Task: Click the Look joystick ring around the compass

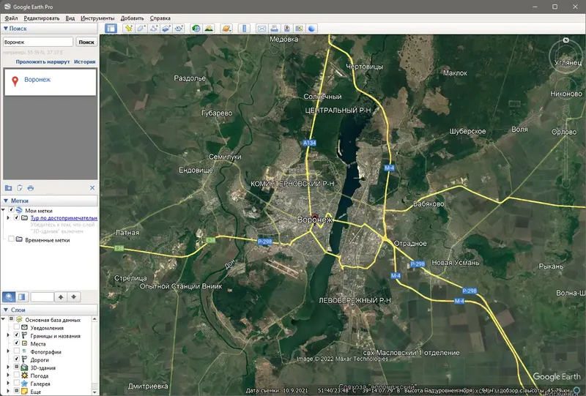Action: pos(565,56)
